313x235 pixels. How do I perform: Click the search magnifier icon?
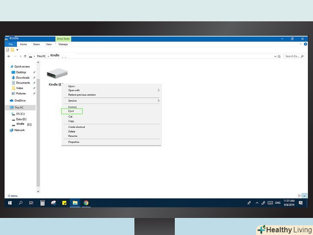pyautogui.click(x=302, y=56)
